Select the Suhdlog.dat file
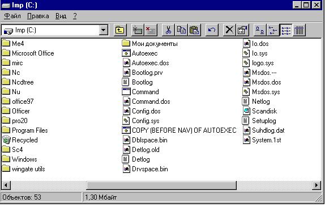 click(x=264, y=130)
